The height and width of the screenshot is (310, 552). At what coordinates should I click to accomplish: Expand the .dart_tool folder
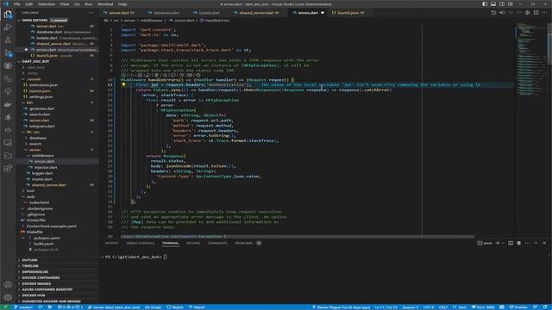point(36,67)
